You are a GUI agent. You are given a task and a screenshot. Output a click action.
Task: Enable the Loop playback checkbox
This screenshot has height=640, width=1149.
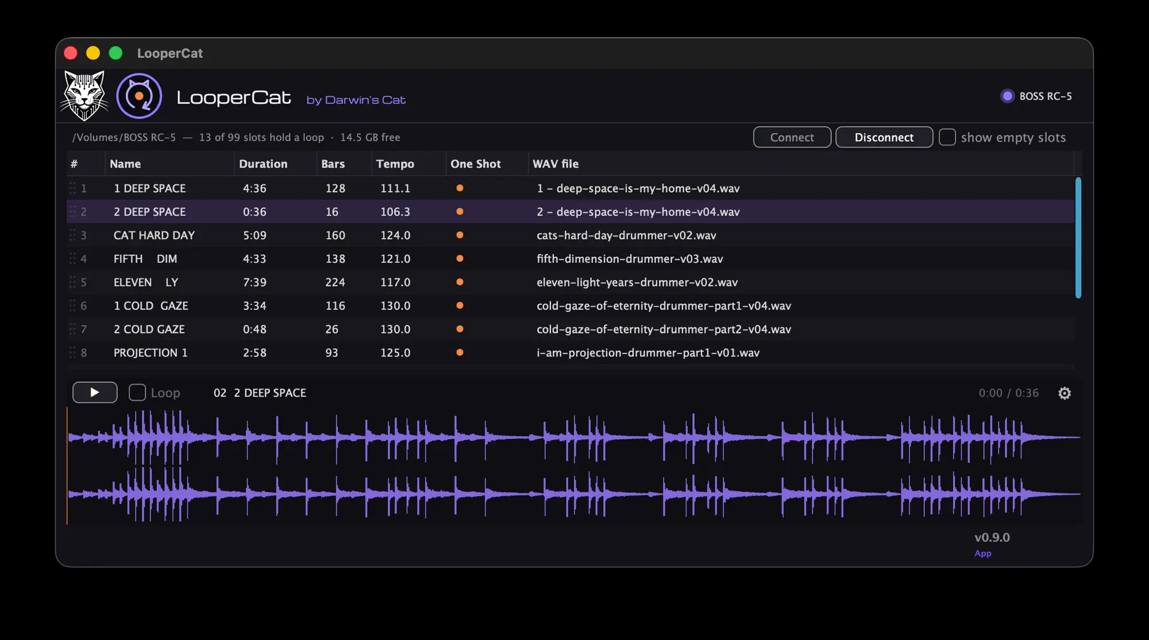pos(137,393)
